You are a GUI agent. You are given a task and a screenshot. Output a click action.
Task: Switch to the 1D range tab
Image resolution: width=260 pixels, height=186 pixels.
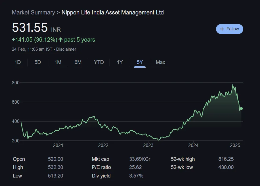click(x=18, y=62)
